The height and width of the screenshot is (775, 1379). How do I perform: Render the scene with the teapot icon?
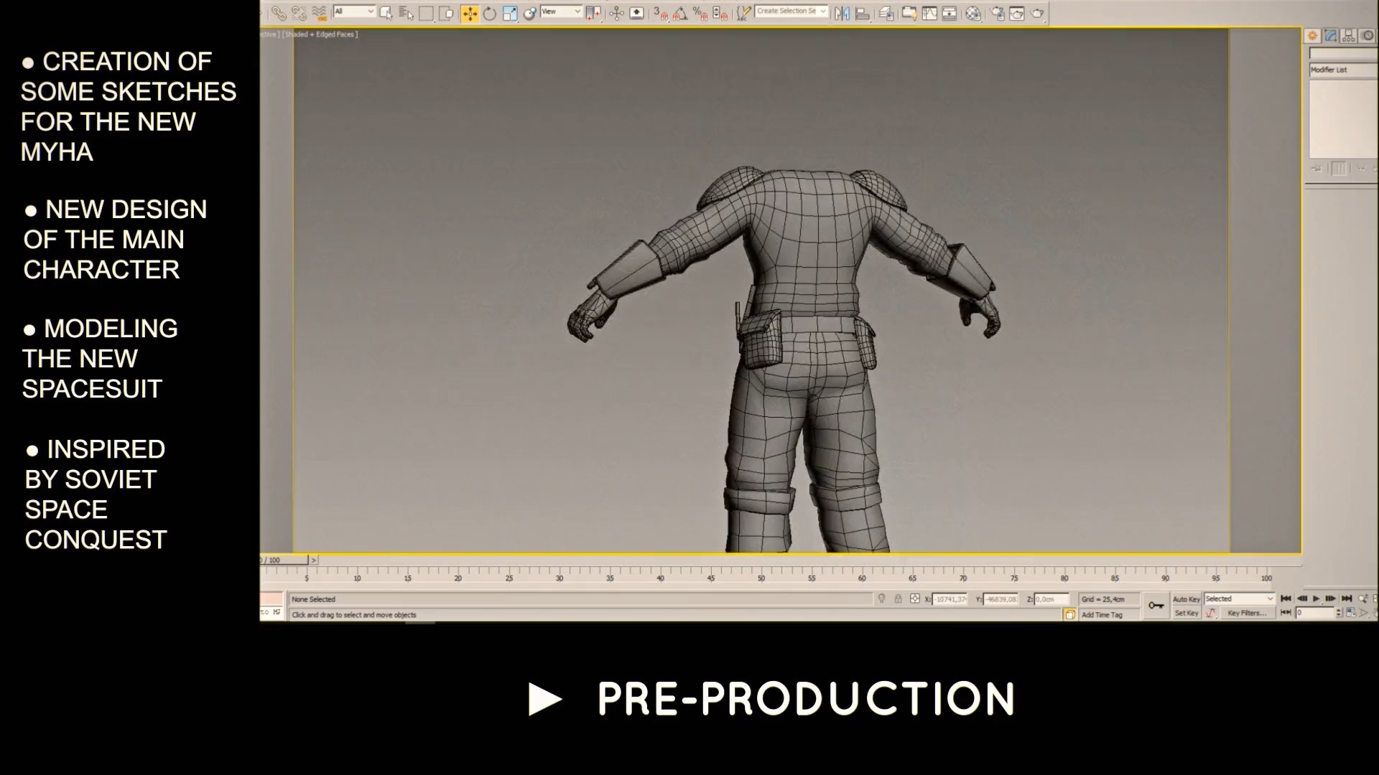[x=1038, y=13]
